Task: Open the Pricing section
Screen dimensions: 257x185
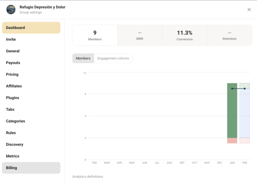Action: (x=12, y=75)
